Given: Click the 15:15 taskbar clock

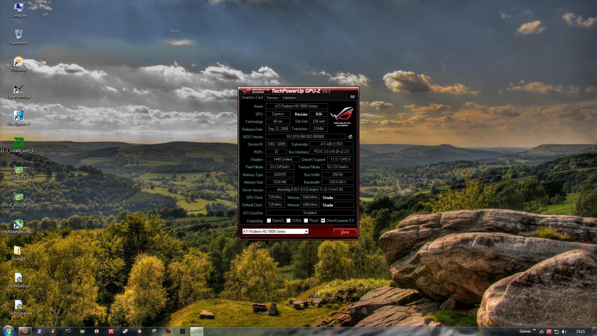Looking at the screenshot, I should pos(580,332).
